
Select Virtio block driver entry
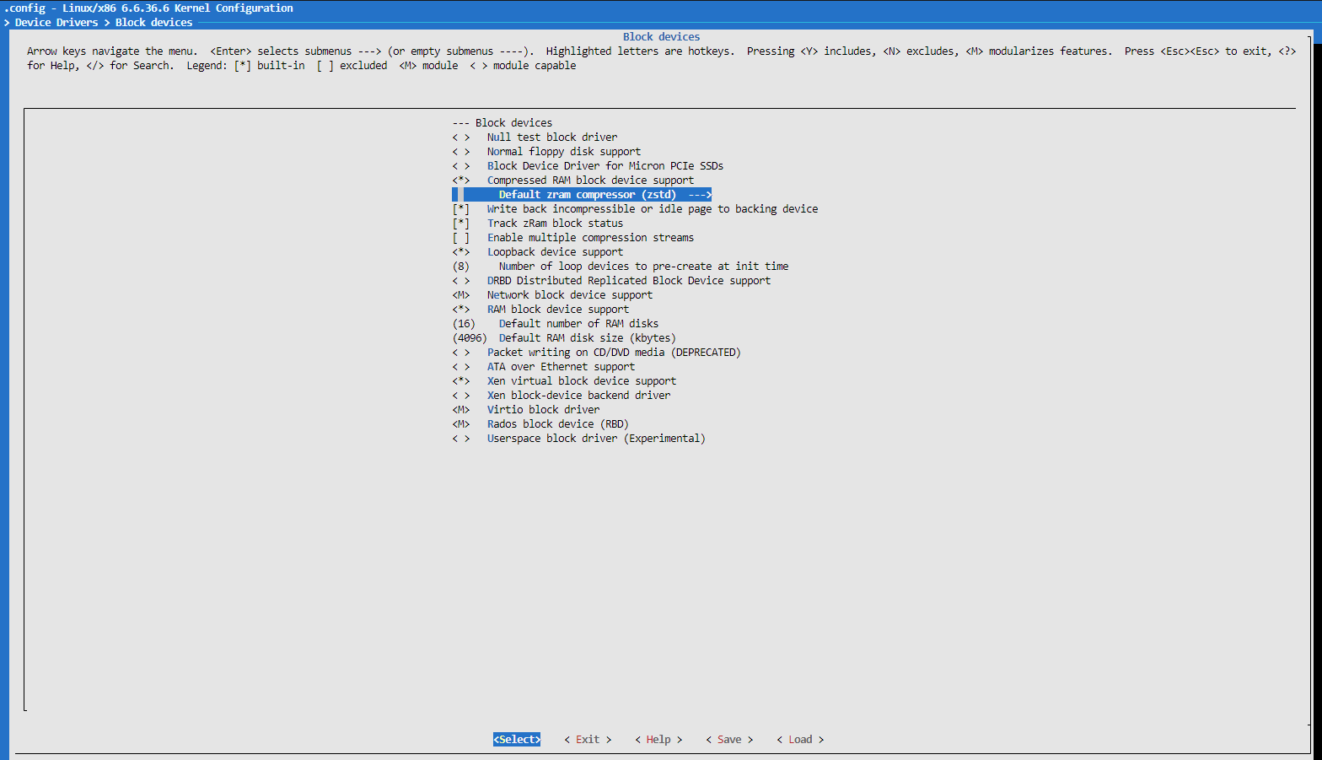[543, 410]
